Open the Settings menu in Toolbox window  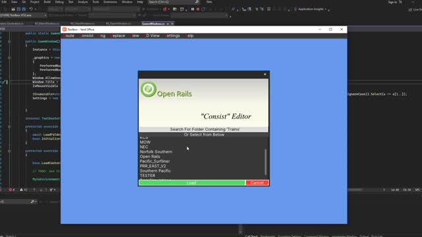[172, 36]
